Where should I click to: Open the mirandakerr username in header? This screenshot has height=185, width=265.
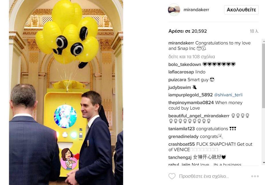(196, 10)
